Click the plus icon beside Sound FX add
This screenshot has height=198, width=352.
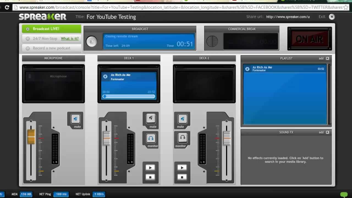click(328, 132)
